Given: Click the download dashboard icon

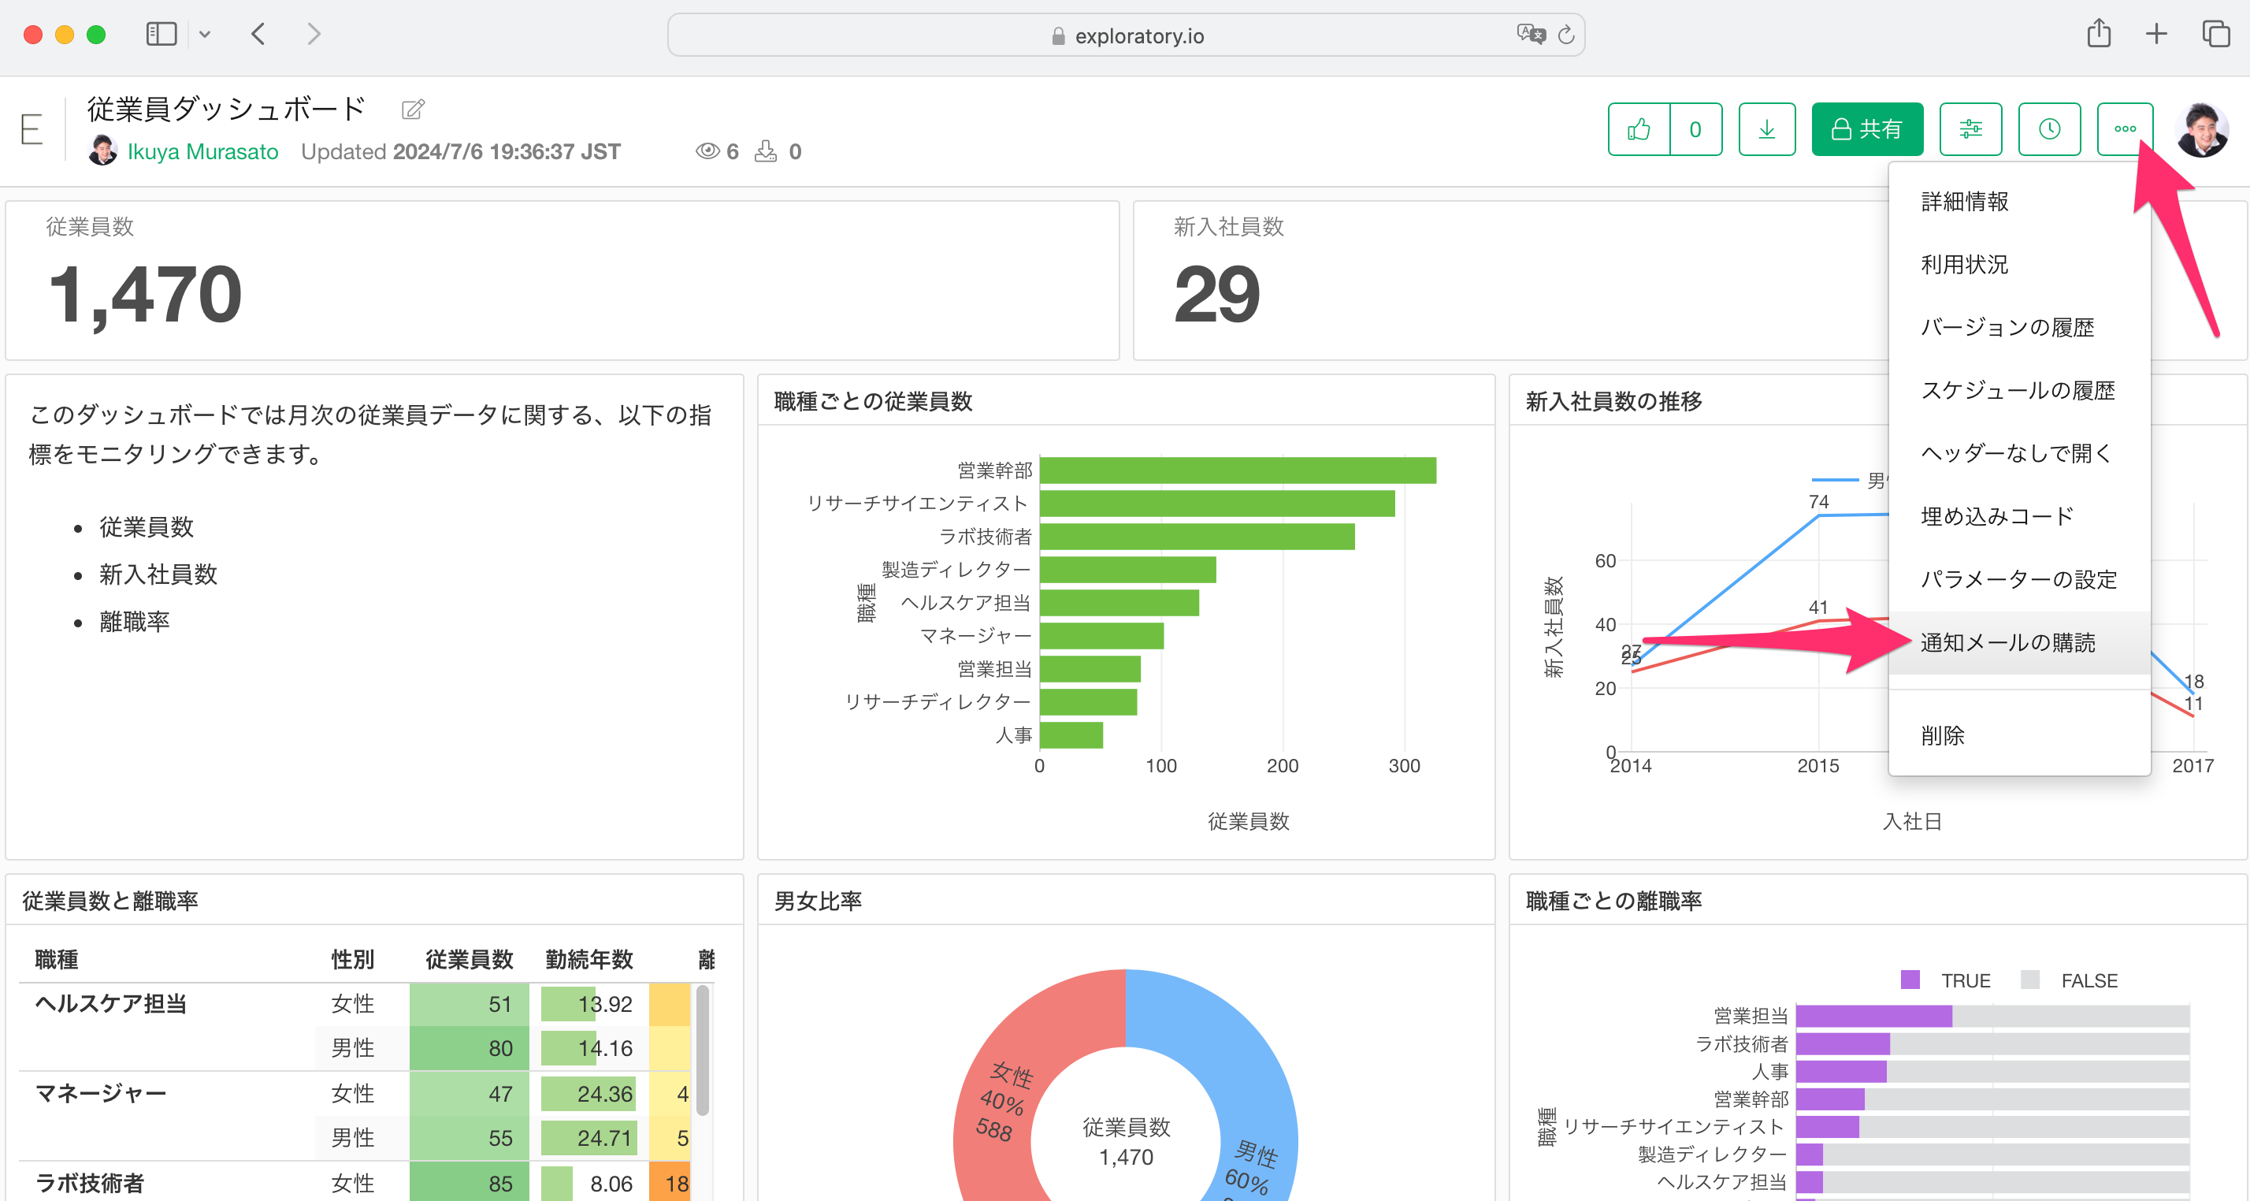Looking at the screenshot, I should click(1766, 129).
